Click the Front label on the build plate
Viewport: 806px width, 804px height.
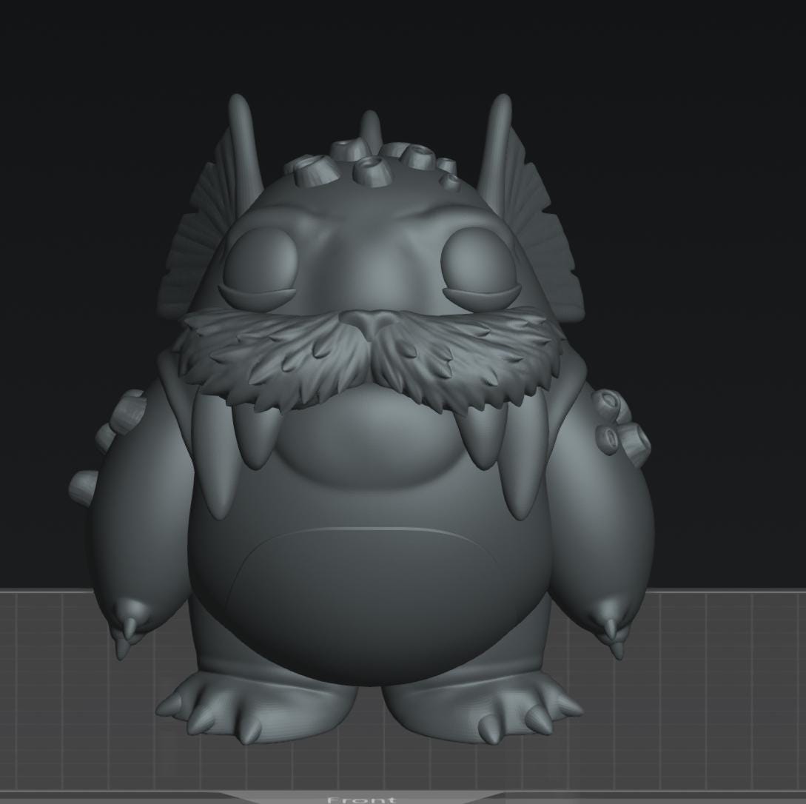pos(361,800)
